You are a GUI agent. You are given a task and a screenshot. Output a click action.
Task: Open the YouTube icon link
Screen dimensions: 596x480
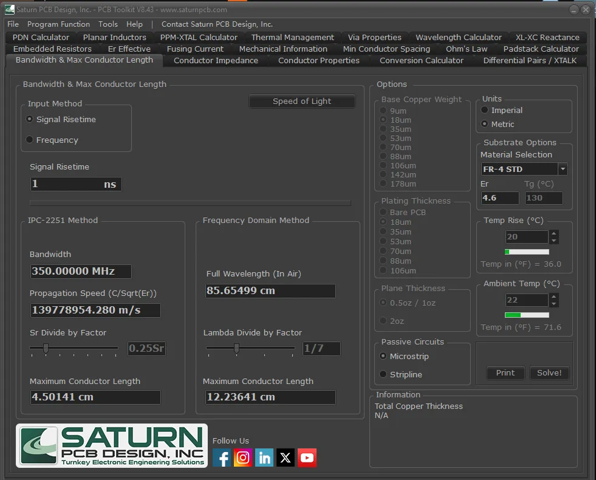click(307, 458)
